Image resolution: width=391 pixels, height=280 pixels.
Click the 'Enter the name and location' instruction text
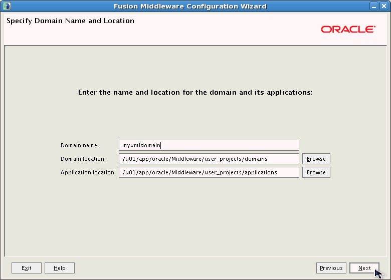[x=195, y=93]
